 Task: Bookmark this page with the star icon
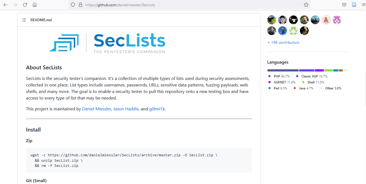pyautogui.click(x=306, y=5)
